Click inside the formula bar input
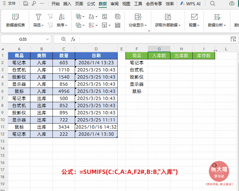 [x=154, y=39]
